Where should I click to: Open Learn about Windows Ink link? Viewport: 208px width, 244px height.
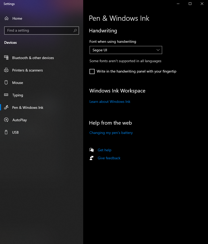point(110,102)
